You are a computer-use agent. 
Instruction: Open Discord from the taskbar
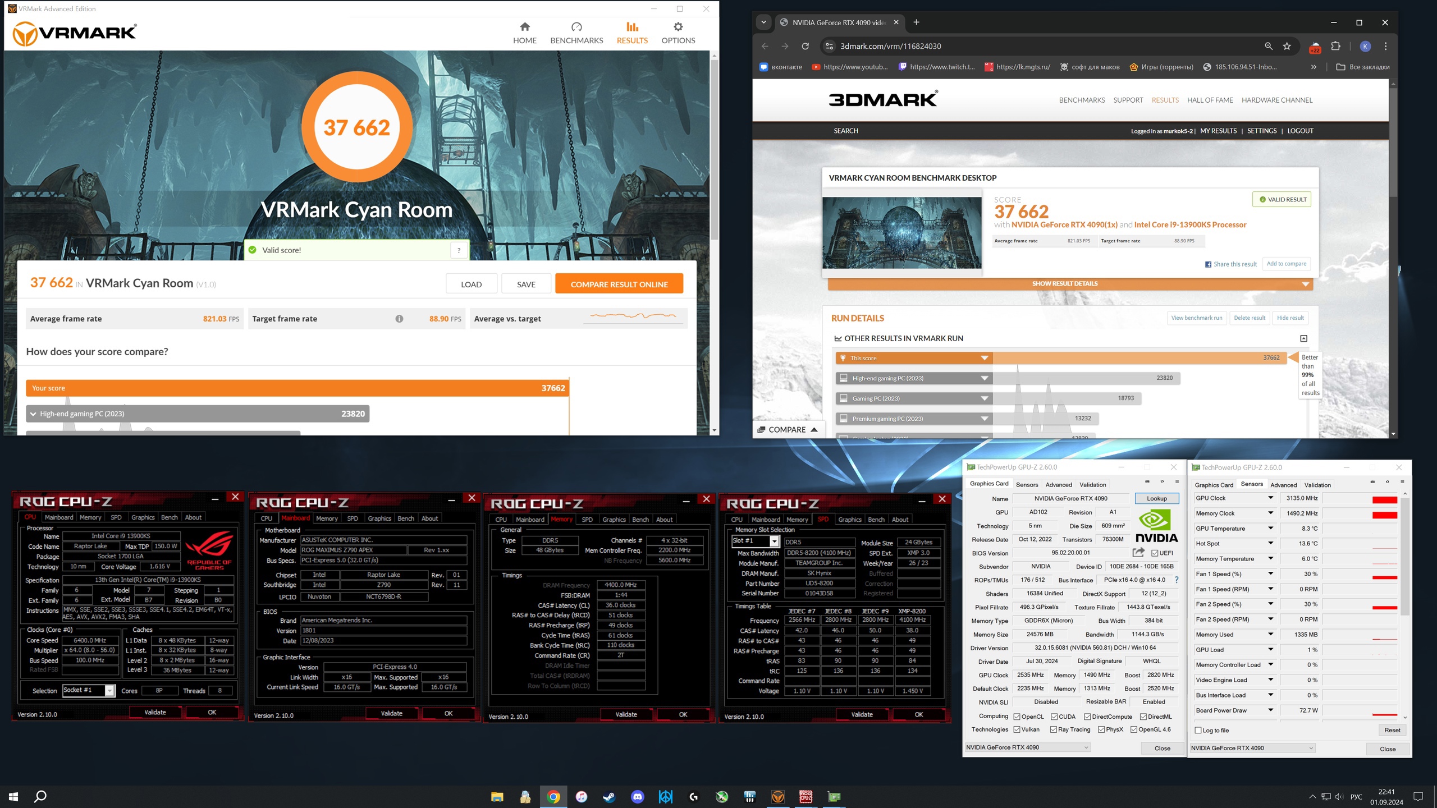click(x=637, y=796)
